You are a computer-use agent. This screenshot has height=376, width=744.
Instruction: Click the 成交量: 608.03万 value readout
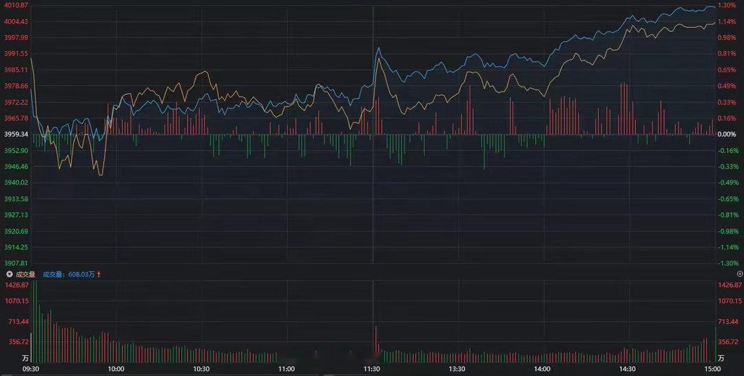click(x=69, y=275)
